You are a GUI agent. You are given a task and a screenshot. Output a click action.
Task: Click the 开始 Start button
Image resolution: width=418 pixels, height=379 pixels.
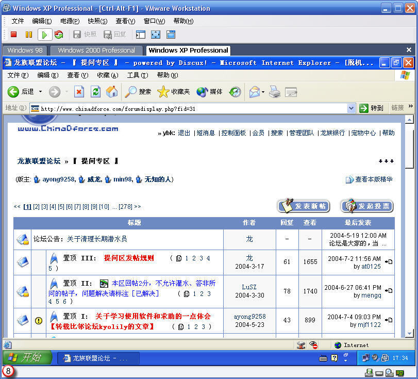[27, 358]
